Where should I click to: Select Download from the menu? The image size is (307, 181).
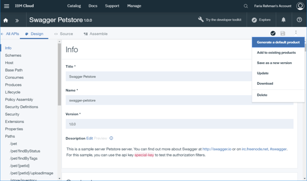coord(265,83)
